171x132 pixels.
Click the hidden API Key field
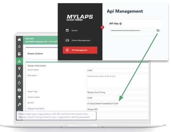(x=132, y=31)
